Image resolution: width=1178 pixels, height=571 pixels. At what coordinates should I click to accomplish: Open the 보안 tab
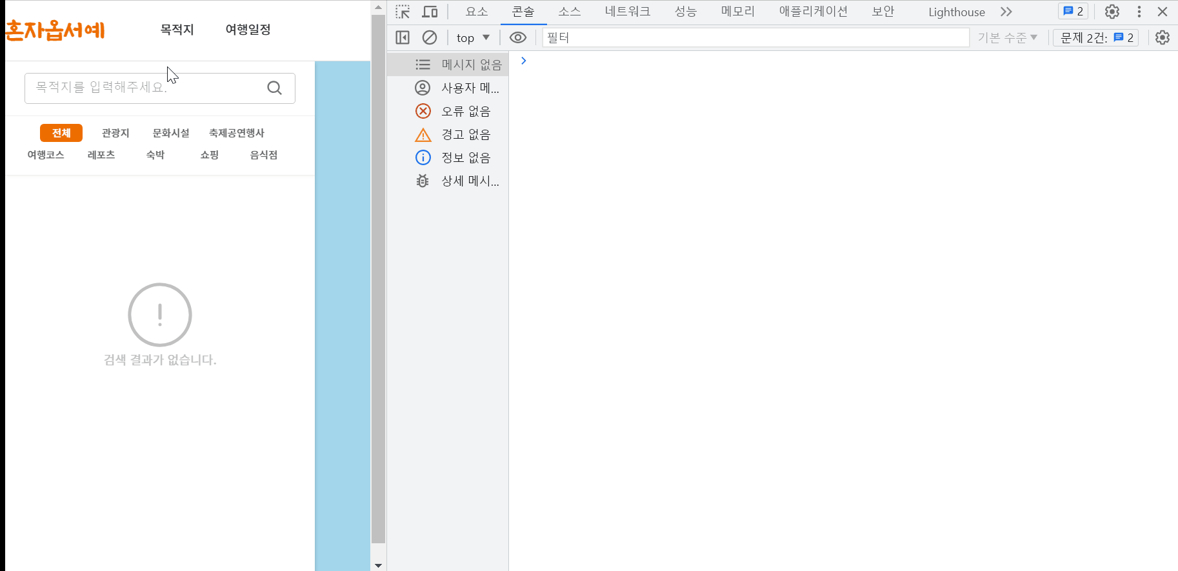click(x=883, y=12)
